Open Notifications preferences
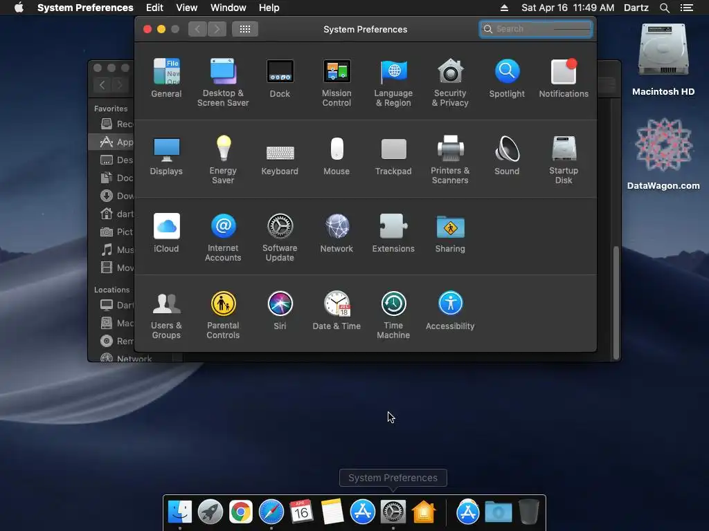 [564, 78]
